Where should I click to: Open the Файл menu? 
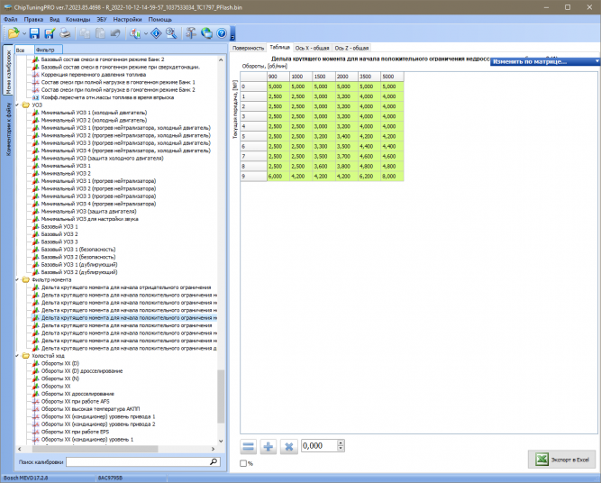click(11, 19)
